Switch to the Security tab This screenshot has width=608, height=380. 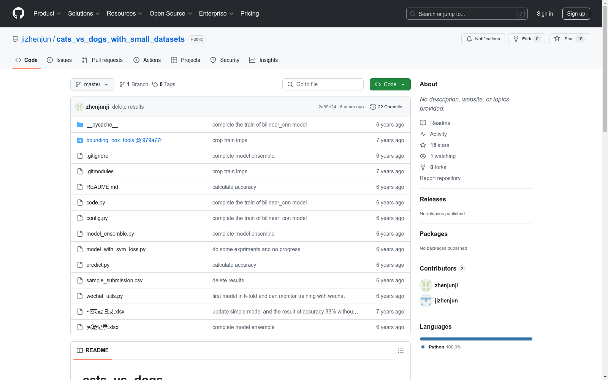pyautogui.click(x=225, y=60)
